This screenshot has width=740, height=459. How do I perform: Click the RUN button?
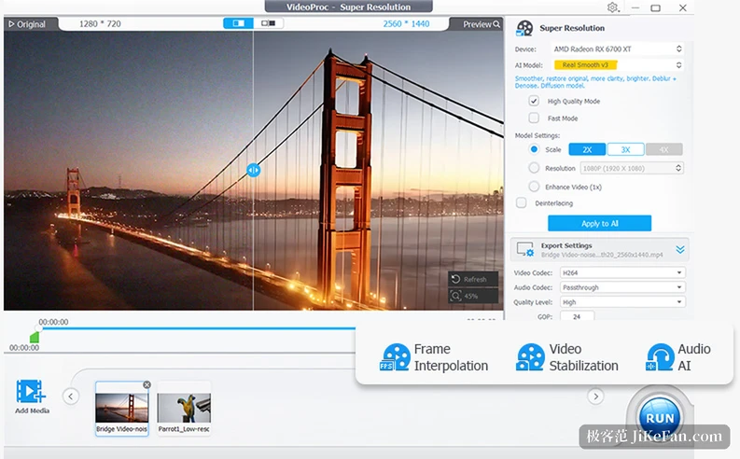pos(660,418)
